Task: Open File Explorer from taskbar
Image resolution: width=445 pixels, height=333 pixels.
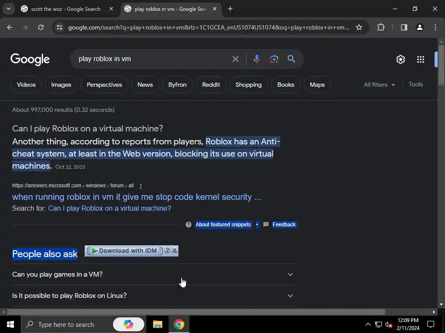Action: (x=157, y=324)
